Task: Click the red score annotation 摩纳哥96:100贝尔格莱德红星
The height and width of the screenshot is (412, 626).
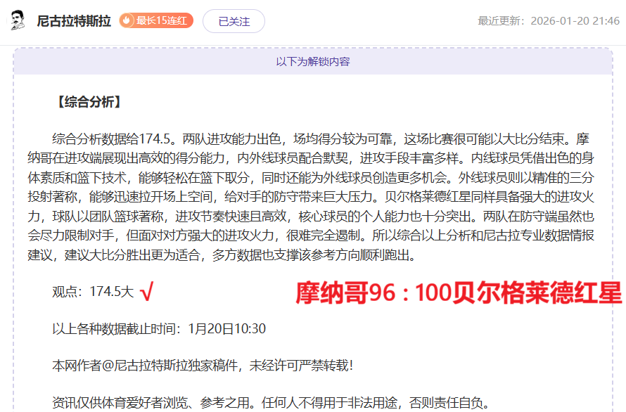Action: (456, 295)
